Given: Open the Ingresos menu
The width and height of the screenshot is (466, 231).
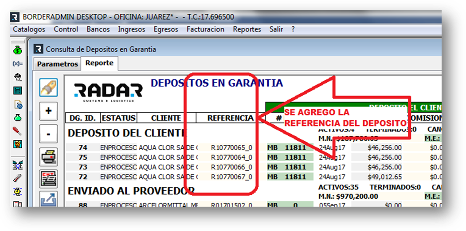Looking at the screenshot, I should [x=131, y=29].
